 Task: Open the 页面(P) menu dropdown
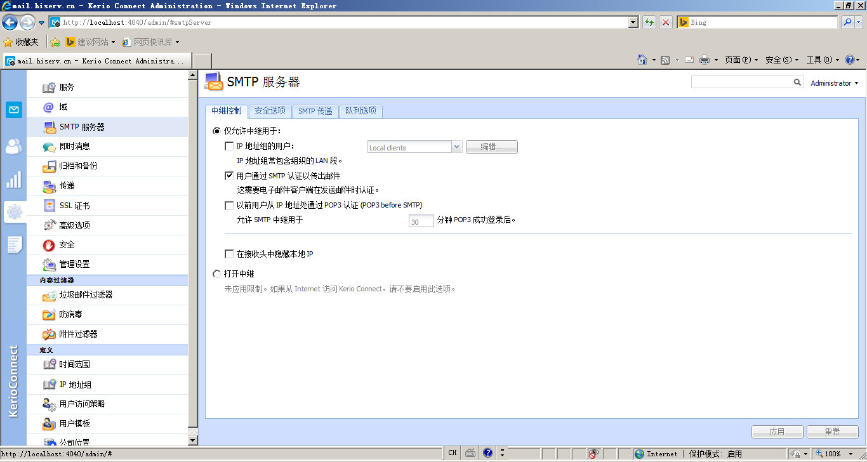tap(741, 60)
